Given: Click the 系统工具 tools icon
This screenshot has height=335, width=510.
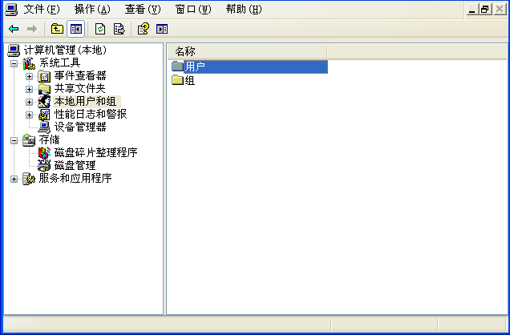Looking at the screenshot, I should pos(29,63).
